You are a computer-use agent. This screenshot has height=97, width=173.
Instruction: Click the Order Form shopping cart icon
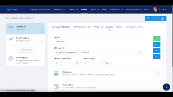[x=11, y=28]
